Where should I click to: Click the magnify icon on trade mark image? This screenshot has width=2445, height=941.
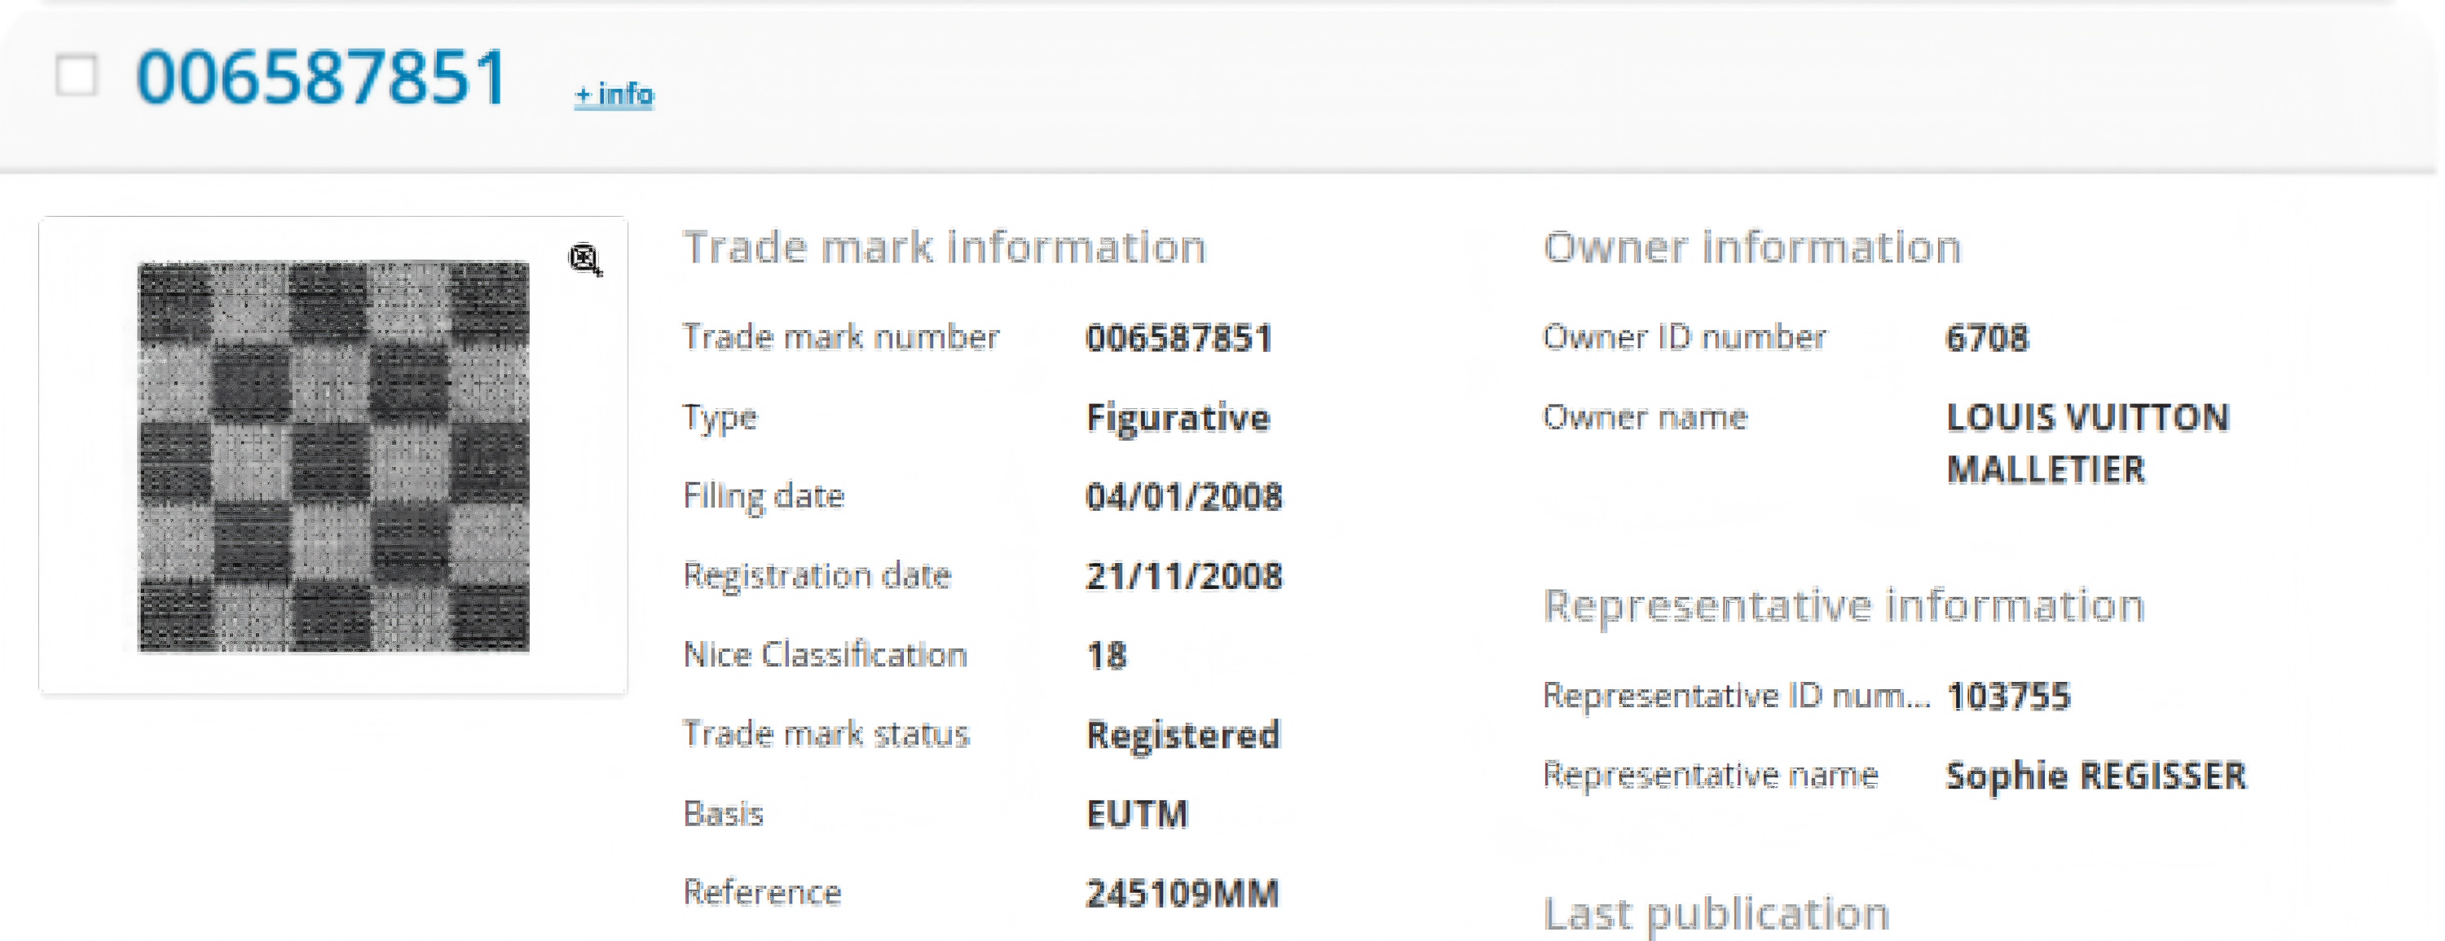point(584,259)
